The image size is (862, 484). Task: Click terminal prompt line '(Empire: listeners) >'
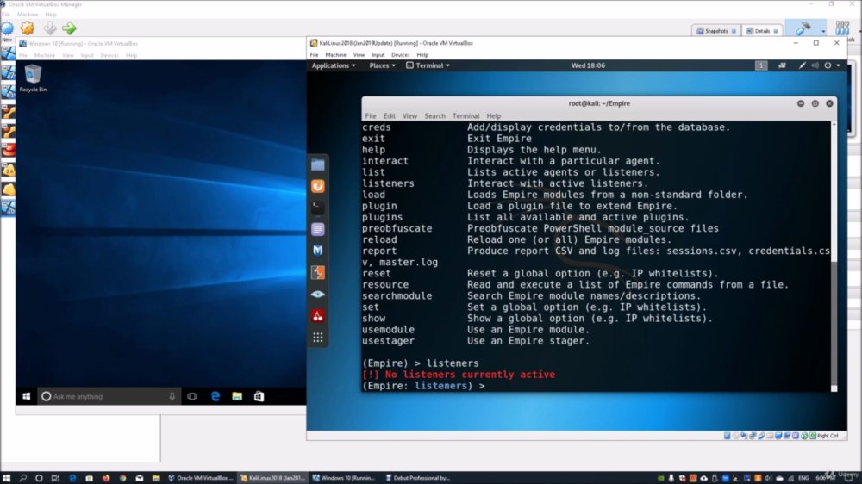coord(423,386)
